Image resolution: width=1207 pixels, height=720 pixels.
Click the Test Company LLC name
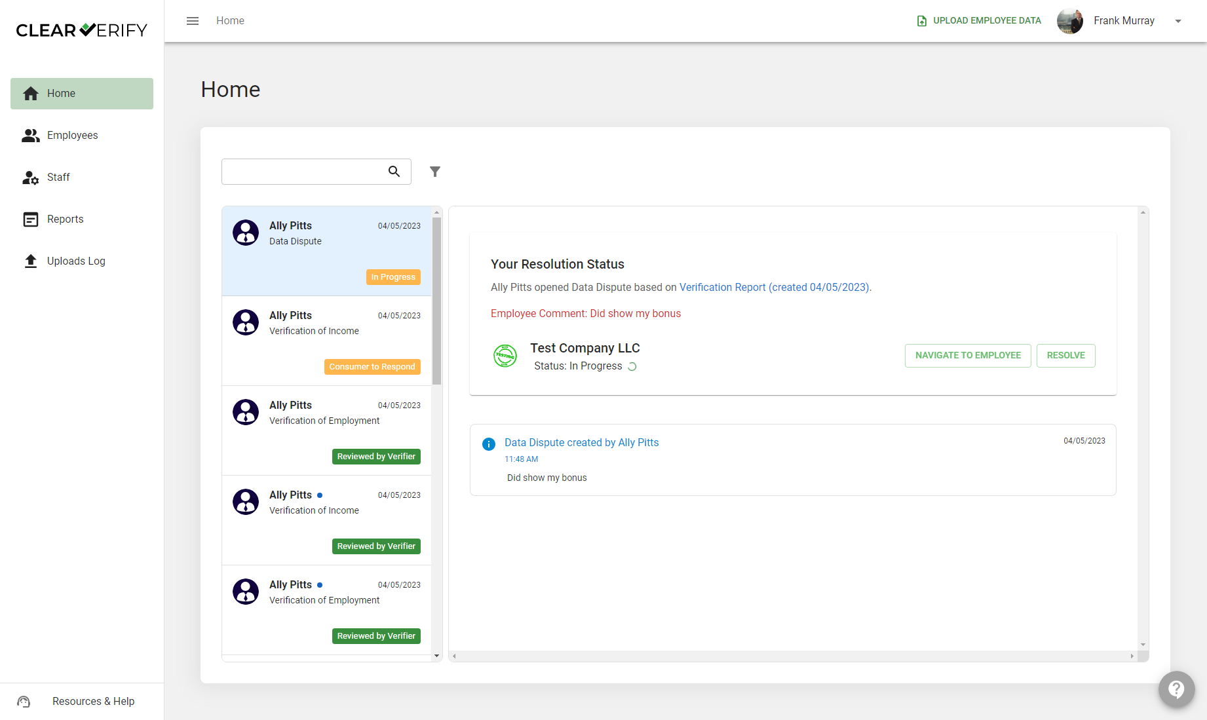coord(584,349)
